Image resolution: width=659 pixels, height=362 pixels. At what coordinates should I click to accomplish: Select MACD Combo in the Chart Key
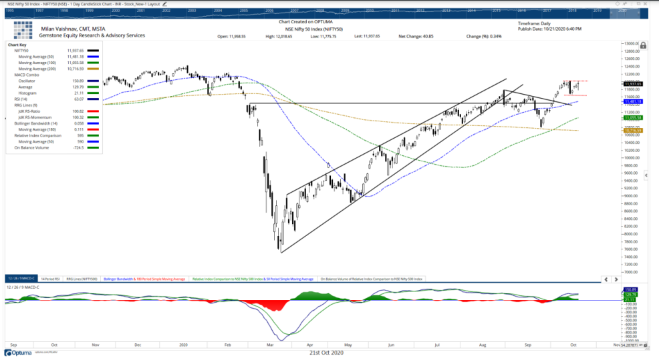(x=28, y=73)
